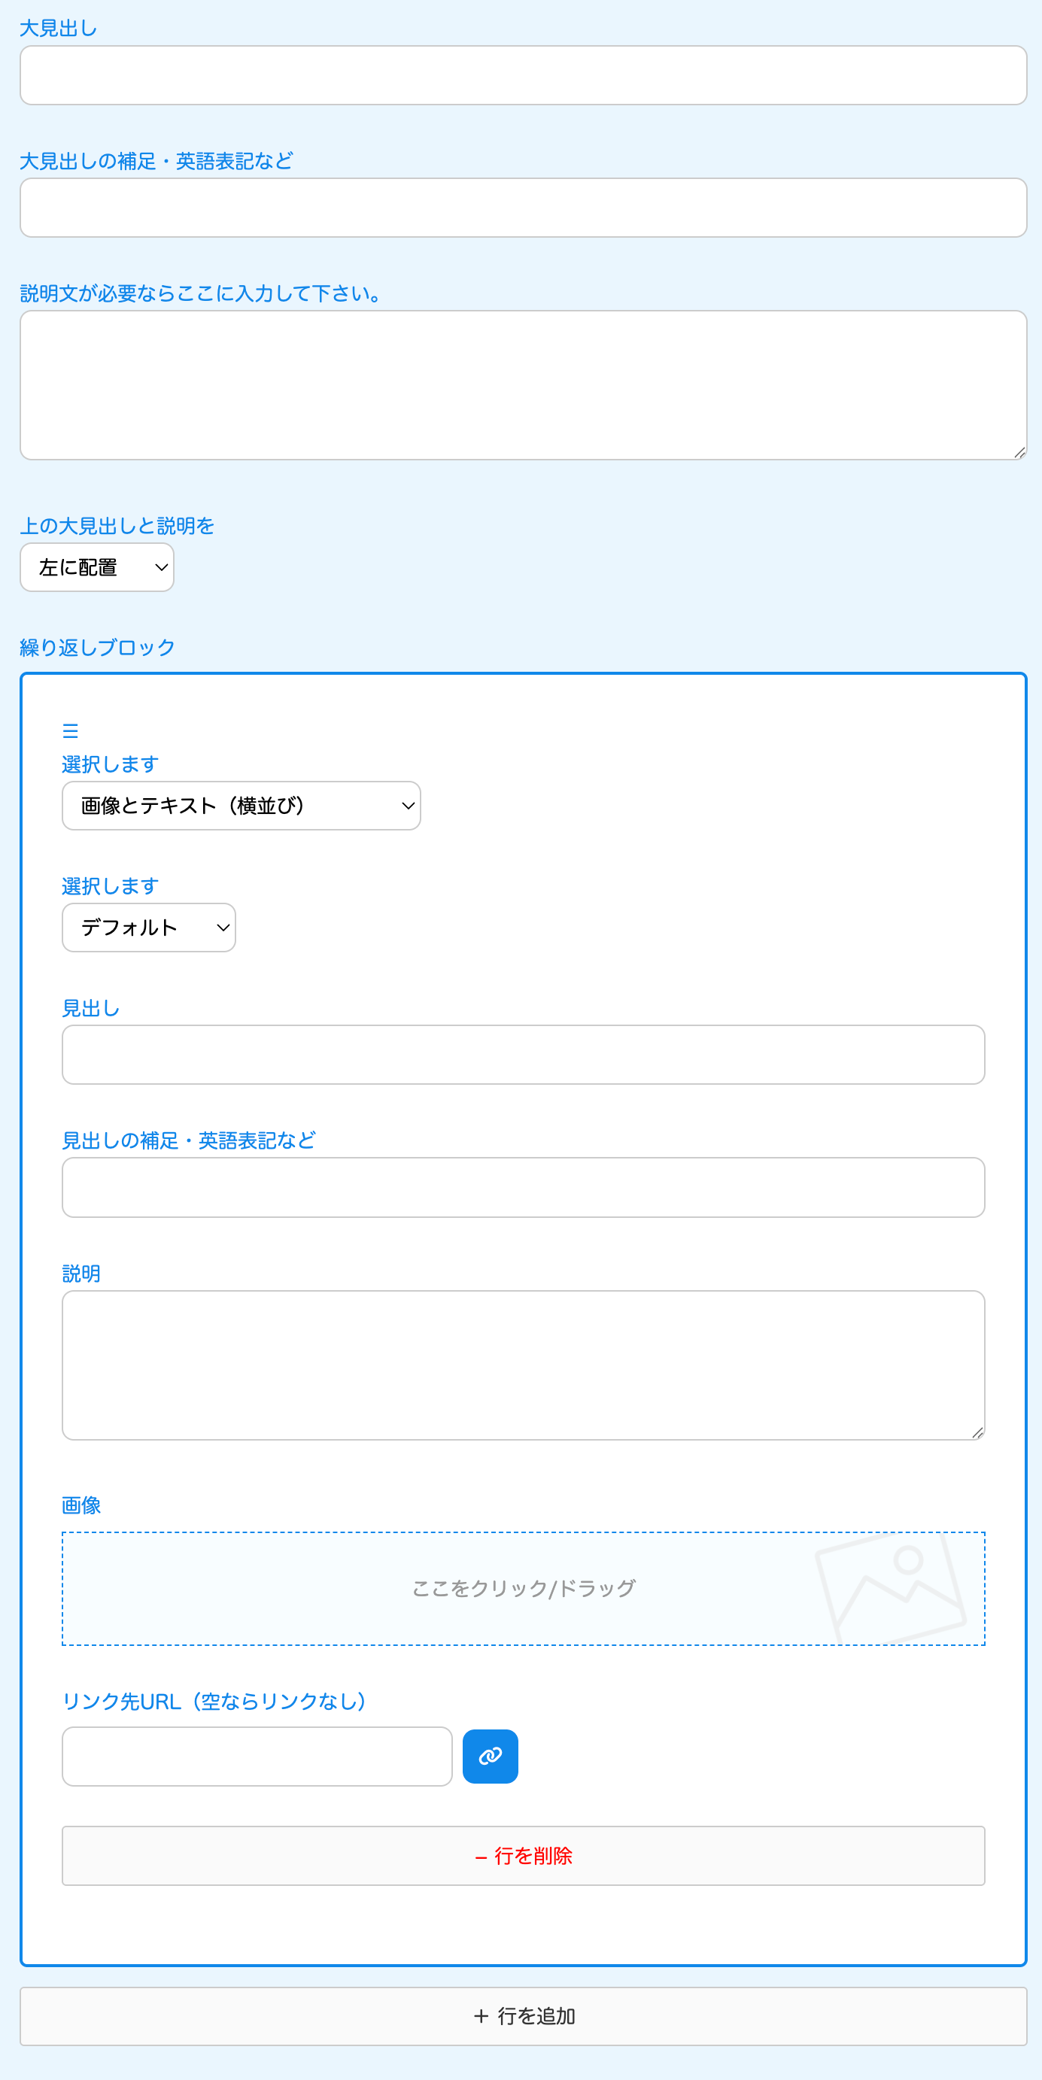Click the image placeholder icon in the upload area
This screenshot has height=2080, width=1042.
tap(890, 1587)
